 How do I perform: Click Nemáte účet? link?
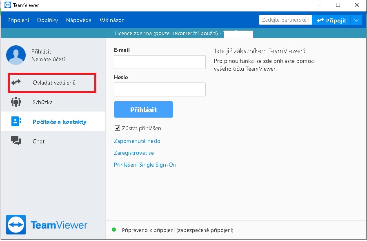tap(49, 59)
